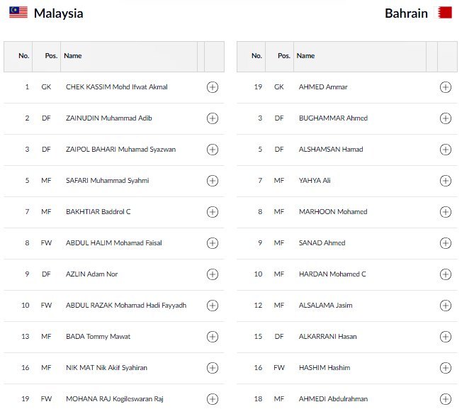Click the Bahrain flag icon
This screenshot has height=419, width=474.
[444, 13]
